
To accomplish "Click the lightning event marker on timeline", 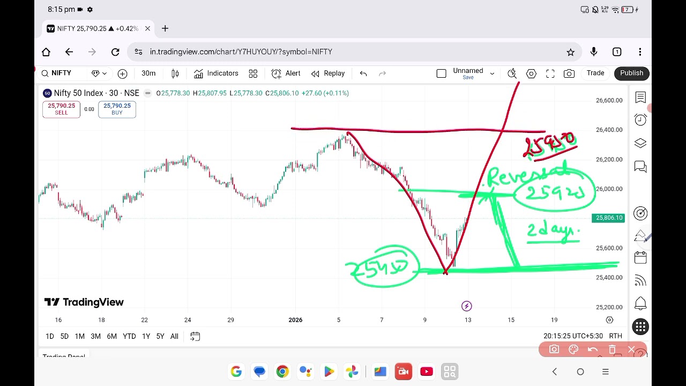I will tap(466, 306).
